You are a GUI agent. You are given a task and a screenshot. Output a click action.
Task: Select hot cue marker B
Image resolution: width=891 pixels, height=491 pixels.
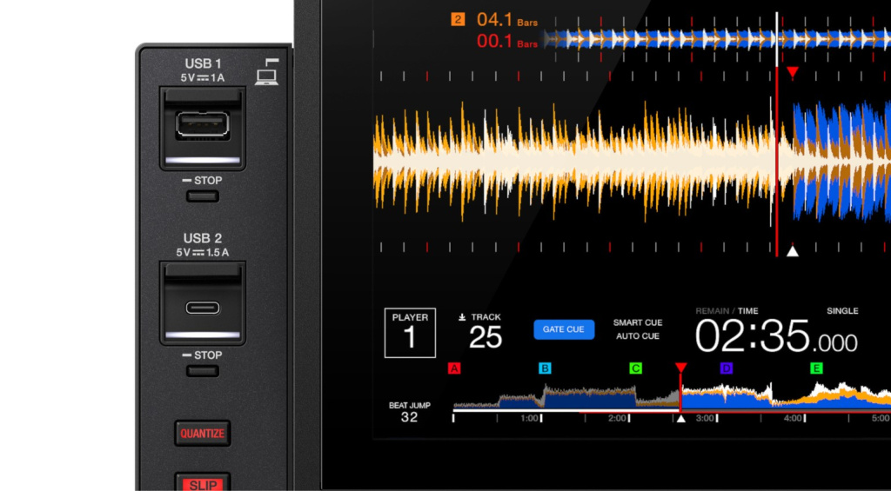click(x=545, y=368)
